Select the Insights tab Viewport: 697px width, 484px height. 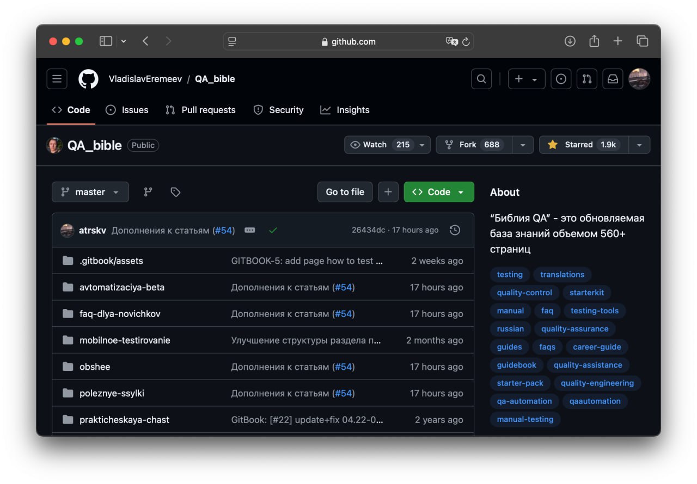(x=345, y=110)
